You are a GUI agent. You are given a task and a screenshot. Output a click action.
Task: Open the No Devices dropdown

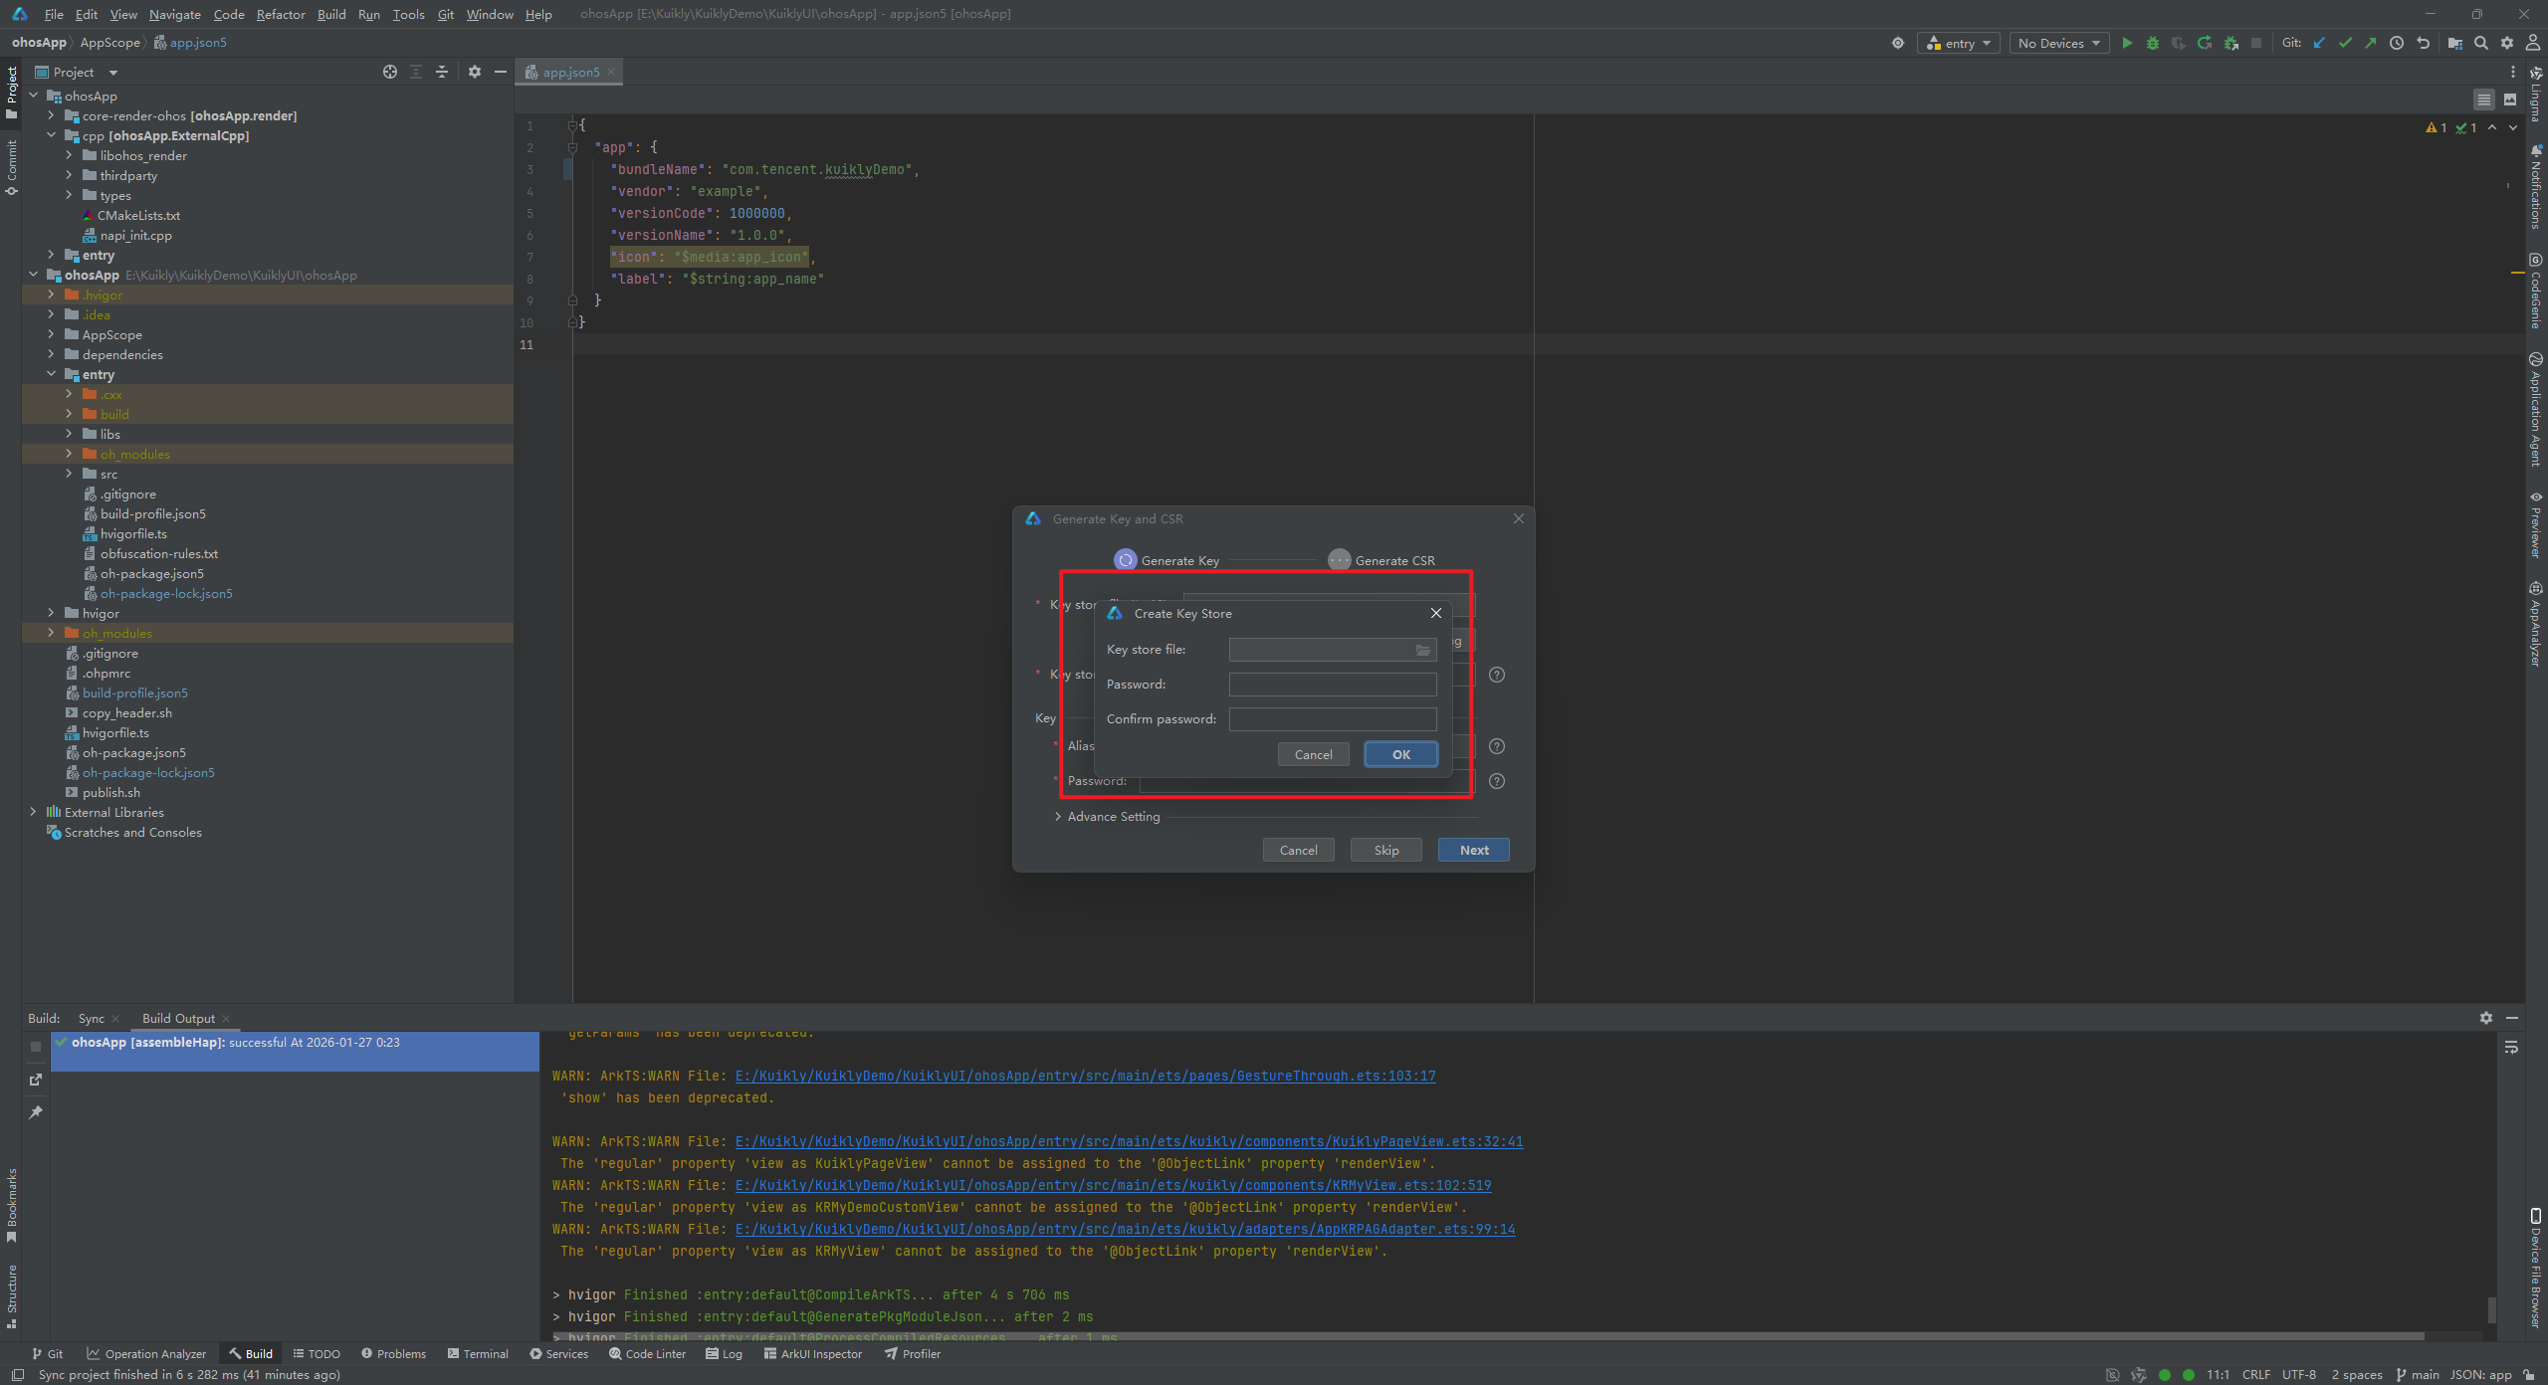[2058, 43]
